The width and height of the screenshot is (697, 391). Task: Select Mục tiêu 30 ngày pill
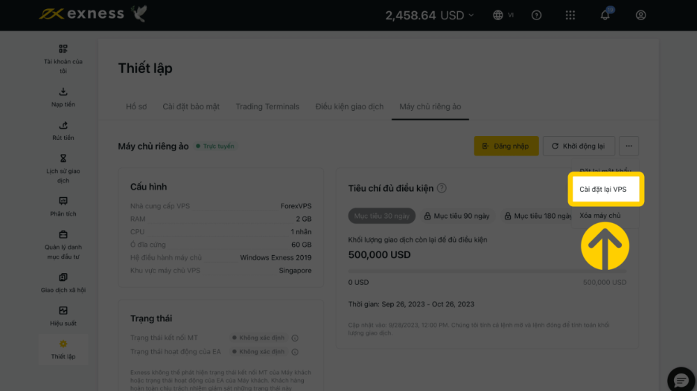pos(381,215)
